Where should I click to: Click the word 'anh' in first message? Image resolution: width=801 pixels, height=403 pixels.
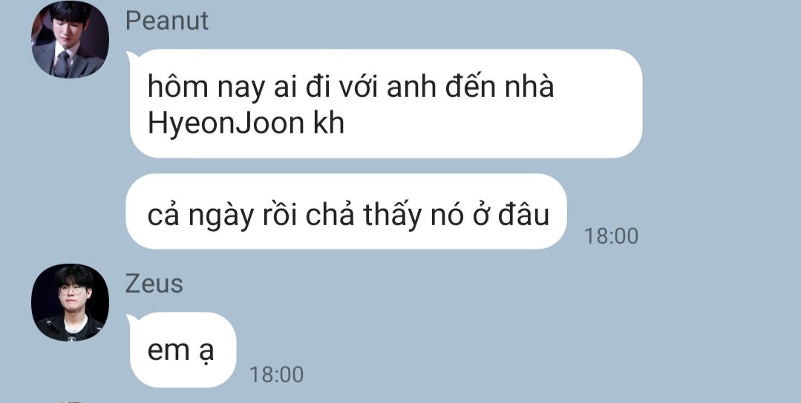411,87
